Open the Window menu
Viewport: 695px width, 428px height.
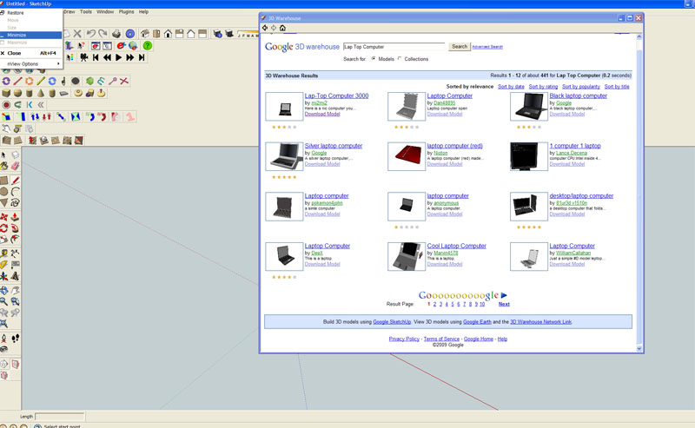[105, 12]
